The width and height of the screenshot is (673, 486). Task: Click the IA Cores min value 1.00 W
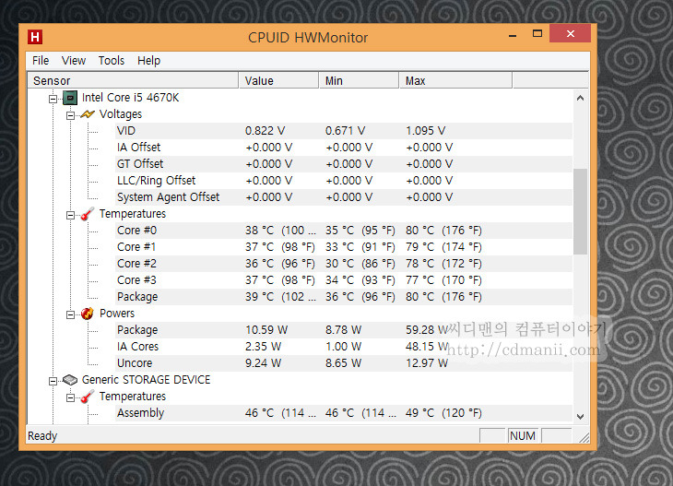pyautogui.click(x=343, y=347)
